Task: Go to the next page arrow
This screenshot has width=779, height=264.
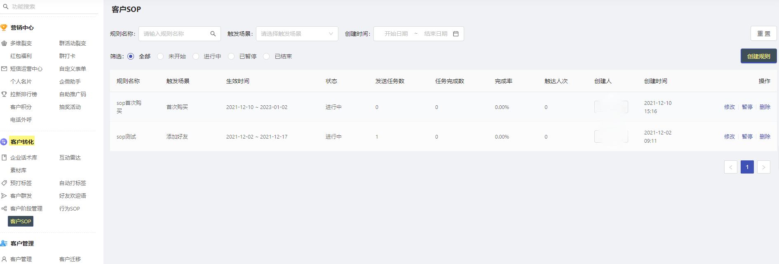Action: [764, 167]
